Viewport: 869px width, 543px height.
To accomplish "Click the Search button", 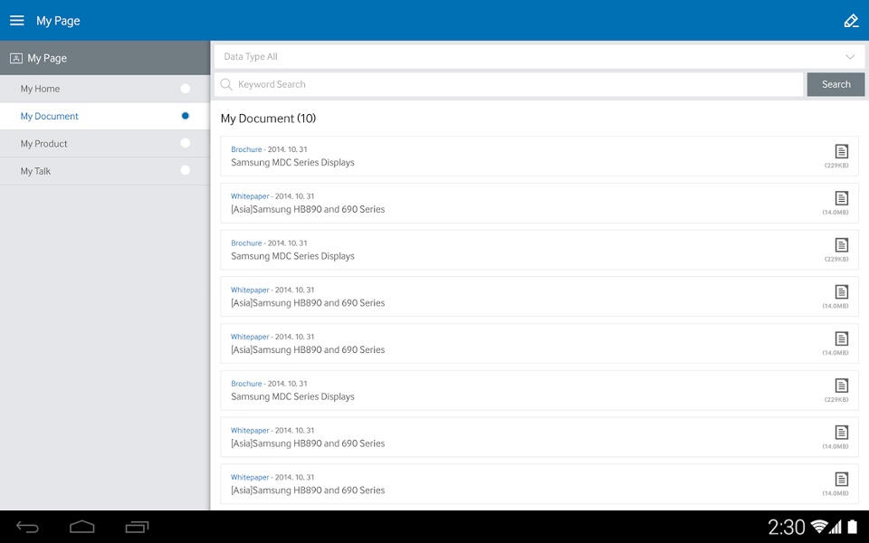I will [836, 84].
